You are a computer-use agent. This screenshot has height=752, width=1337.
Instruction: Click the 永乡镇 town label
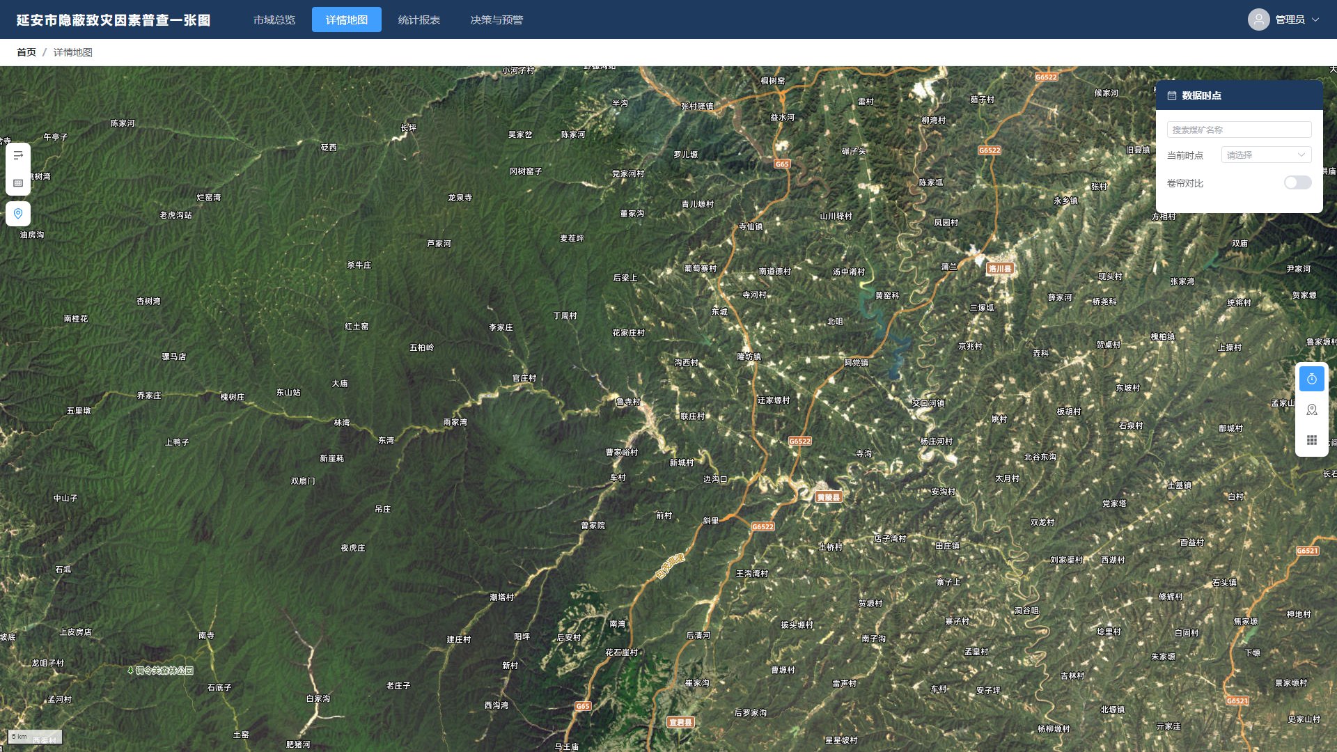(1066, 201)
